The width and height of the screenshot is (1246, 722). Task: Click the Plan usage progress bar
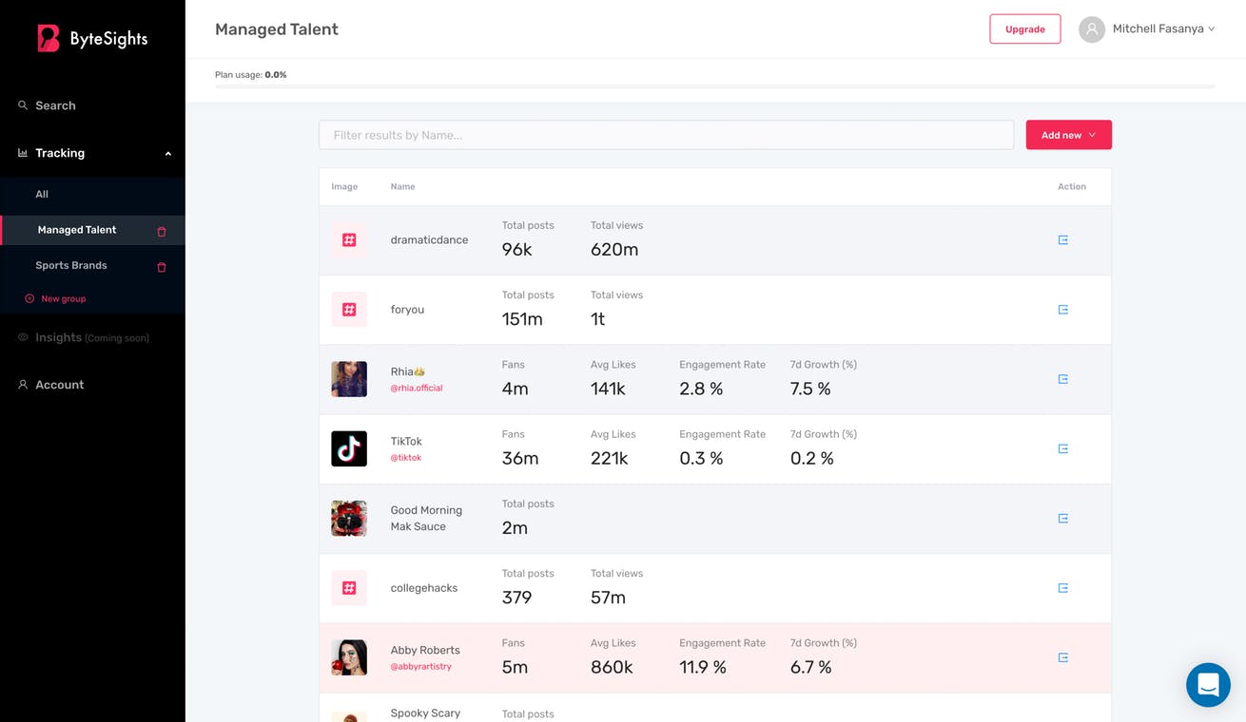(x=715, y=87)
